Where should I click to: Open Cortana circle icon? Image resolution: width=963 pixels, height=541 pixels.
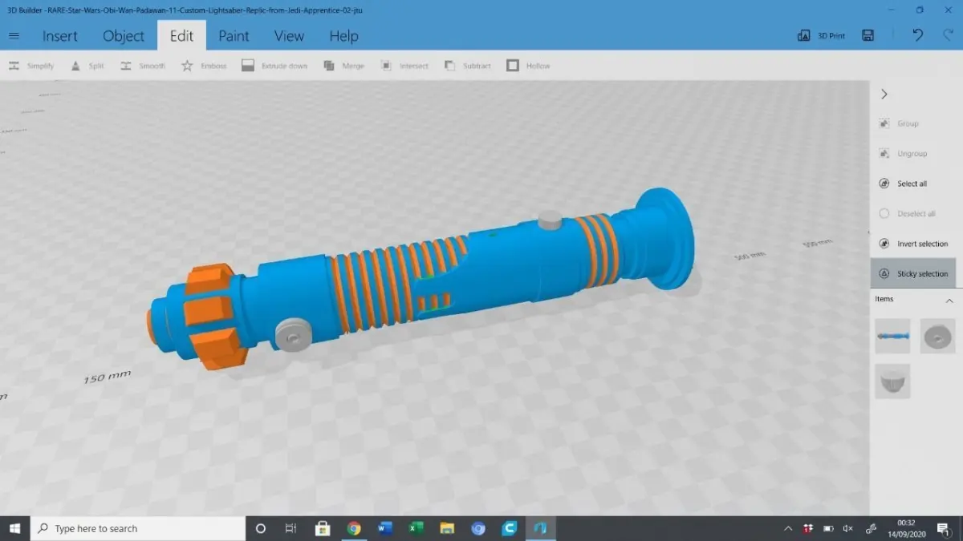pos(260,528)
